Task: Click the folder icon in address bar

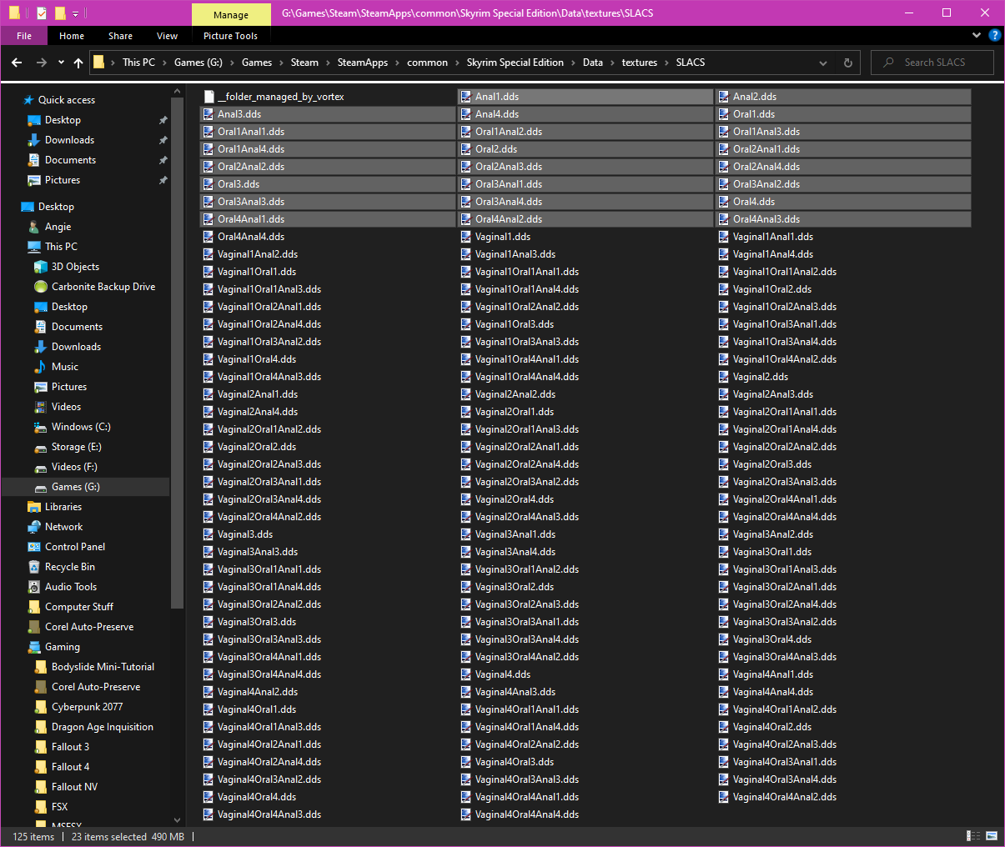Action: click(98, 63)
